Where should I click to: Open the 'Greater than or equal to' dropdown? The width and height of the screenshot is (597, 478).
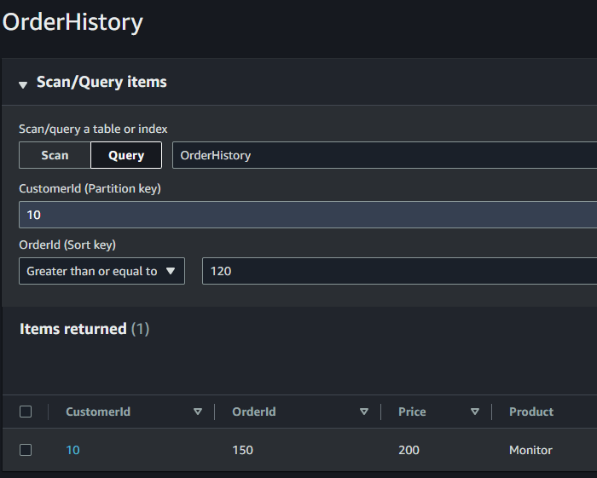pyautogui.click(x=101, y=271)
